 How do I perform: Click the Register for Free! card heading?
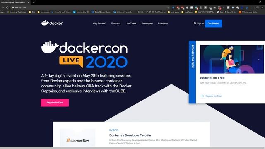point(213,78)
